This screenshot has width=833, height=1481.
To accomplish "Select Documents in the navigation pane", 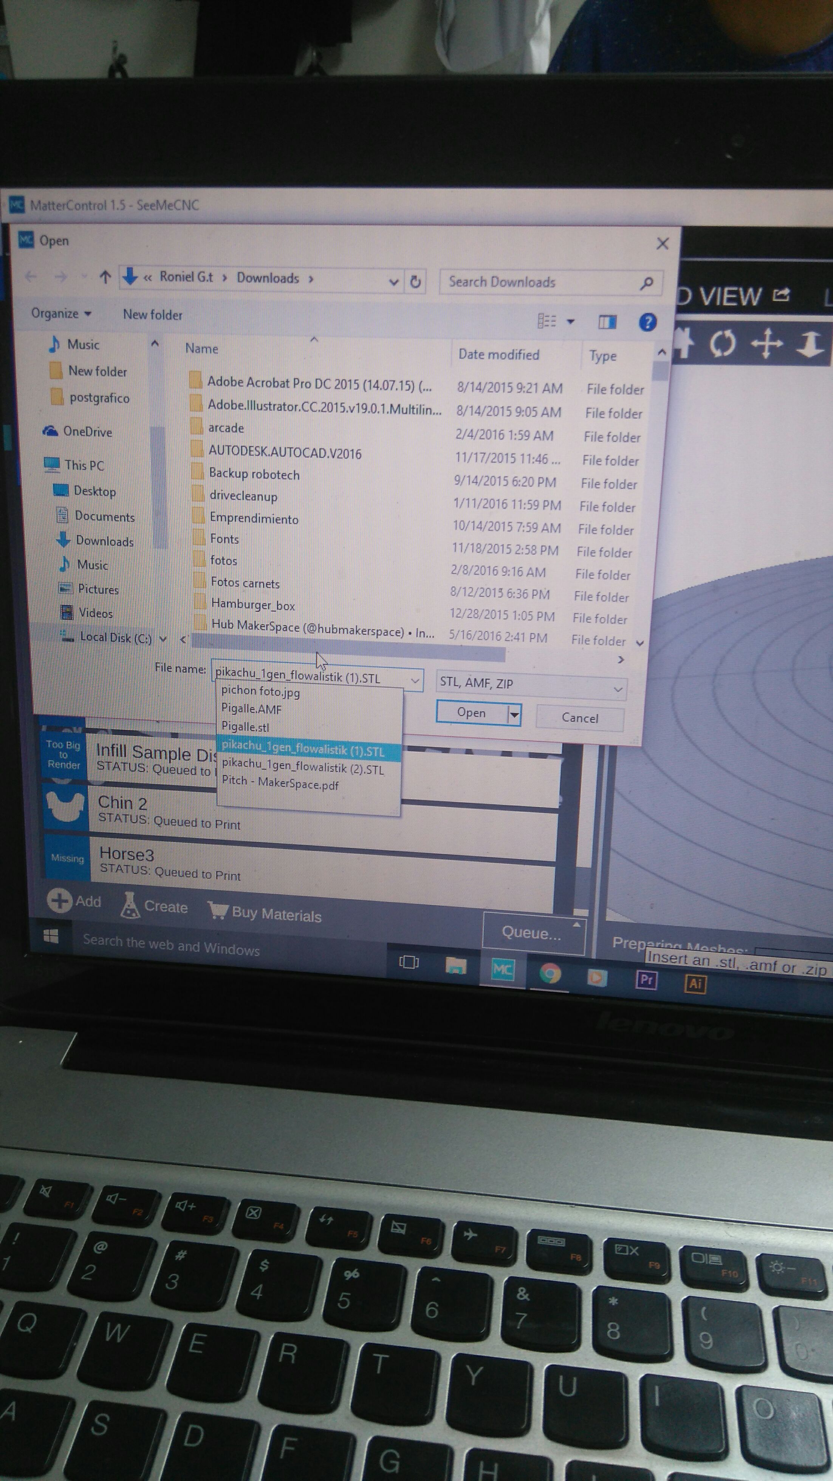I will [95, 516].
